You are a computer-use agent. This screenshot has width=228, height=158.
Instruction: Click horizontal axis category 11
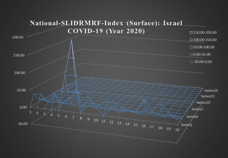click(x=104, y=121)
